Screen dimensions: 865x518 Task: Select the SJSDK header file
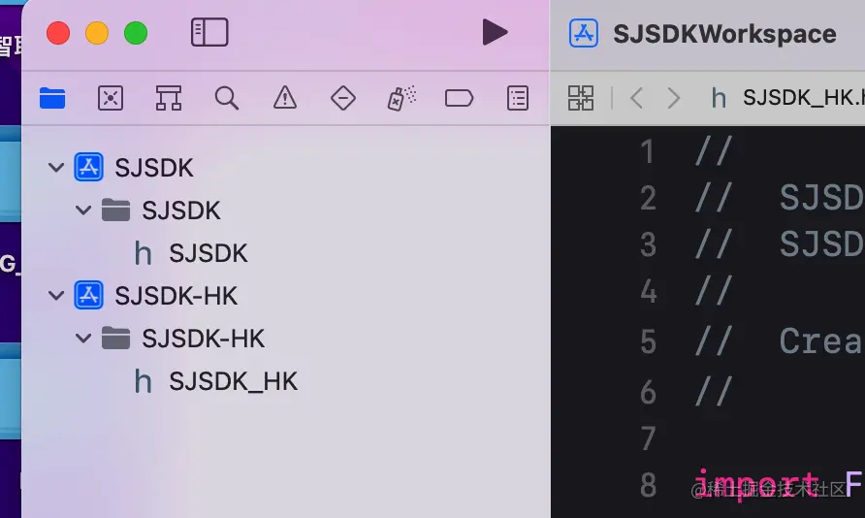tap(191, 253)
